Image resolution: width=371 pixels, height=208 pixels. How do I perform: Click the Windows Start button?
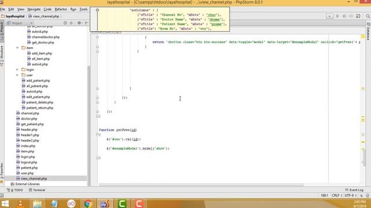pos(5,203)
